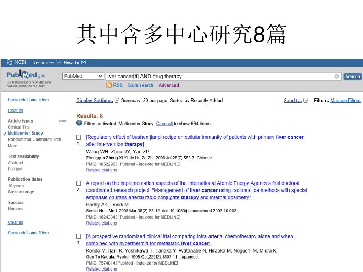Click the orange RSS feed icon

point(109,85)
